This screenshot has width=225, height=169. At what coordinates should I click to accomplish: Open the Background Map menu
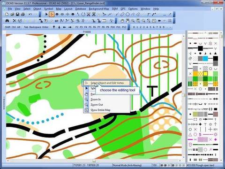tap(99, 9)
